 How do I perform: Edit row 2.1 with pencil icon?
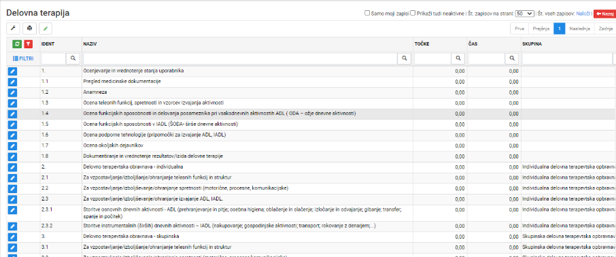(12, 177)
